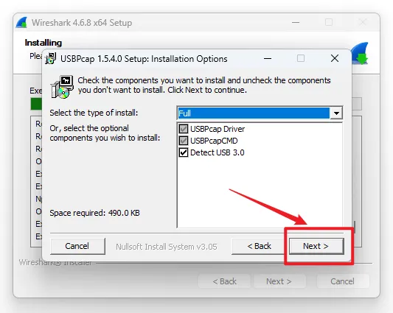Uncheck the Detect USB 3.0 checkbox
Image resolution: width=393 pixels, height=313 pixels.
point(184,152)
